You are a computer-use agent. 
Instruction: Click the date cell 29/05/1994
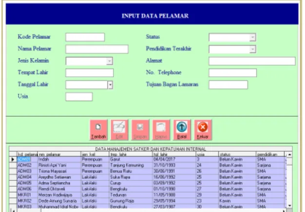click(x=174, y=201)
